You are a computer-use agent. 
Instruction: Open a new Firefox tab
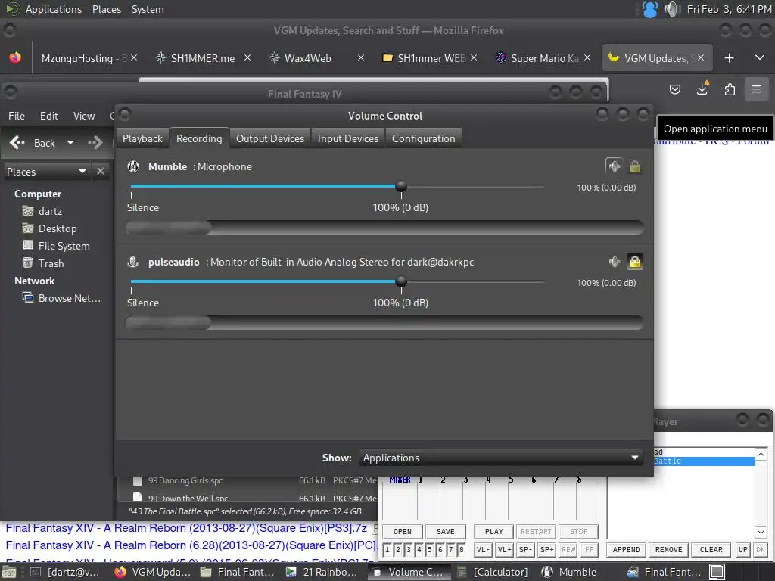point(729,58)
